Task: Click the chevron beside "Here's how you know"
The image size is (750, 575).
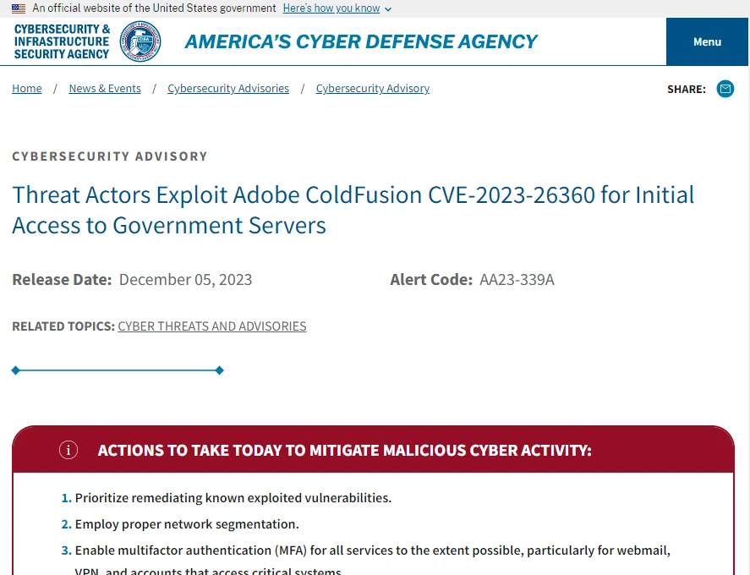Action: click(387, 9)
